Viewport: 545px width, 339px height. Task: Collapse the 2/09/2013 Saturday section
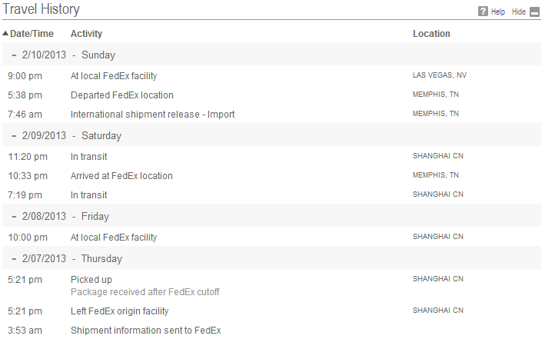[14, 135]
